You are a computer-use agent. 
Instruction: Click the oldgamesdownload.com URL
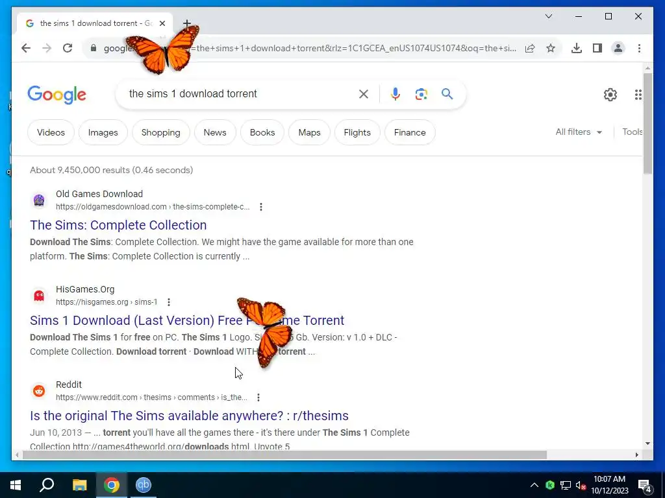pyautogui.click(x=153, y=207)
